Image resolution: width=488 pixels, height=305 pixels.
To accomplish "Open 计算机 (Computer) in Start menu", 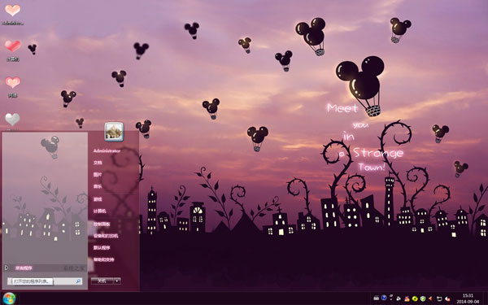I will click(100, 211).
